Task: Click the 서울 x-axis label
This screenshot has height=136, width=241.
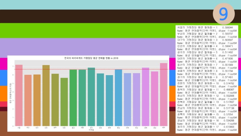Action: [x=19, y=128]
